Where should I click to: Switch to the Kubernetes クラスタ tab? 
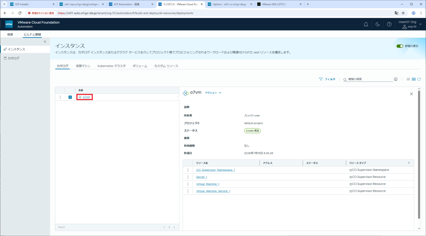point(111,66)
